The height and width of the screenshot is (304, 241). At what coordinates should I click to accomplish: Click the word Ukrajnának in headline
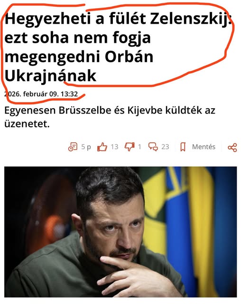tap(50, 76)
